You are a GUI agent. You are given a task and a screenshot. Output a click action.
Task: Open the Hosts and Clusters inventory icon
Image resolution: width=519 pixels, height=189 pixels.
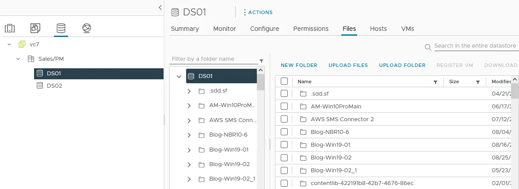pyautogui.click(x=10, y=29)
